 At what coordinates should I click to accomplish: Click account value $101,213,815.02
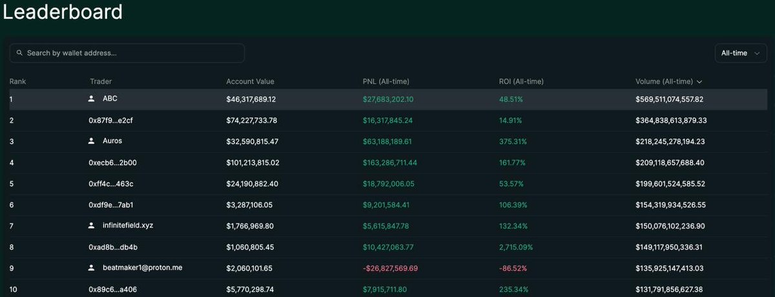pos(253,162)
